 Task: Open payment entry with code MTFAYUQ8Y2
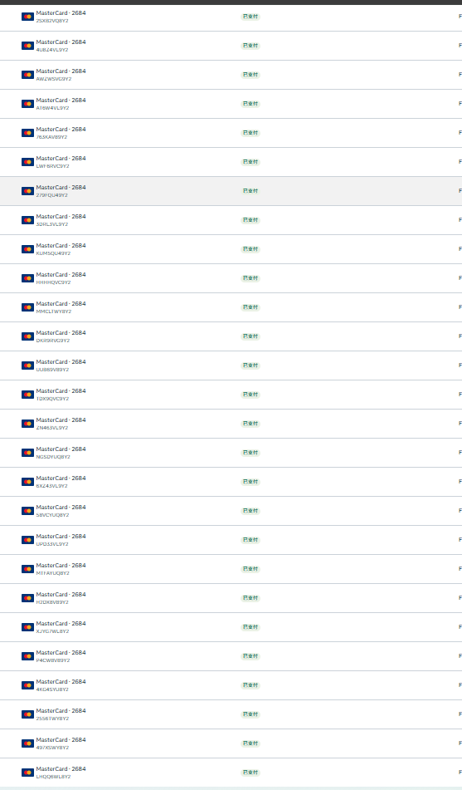click(x=231, y=569)
